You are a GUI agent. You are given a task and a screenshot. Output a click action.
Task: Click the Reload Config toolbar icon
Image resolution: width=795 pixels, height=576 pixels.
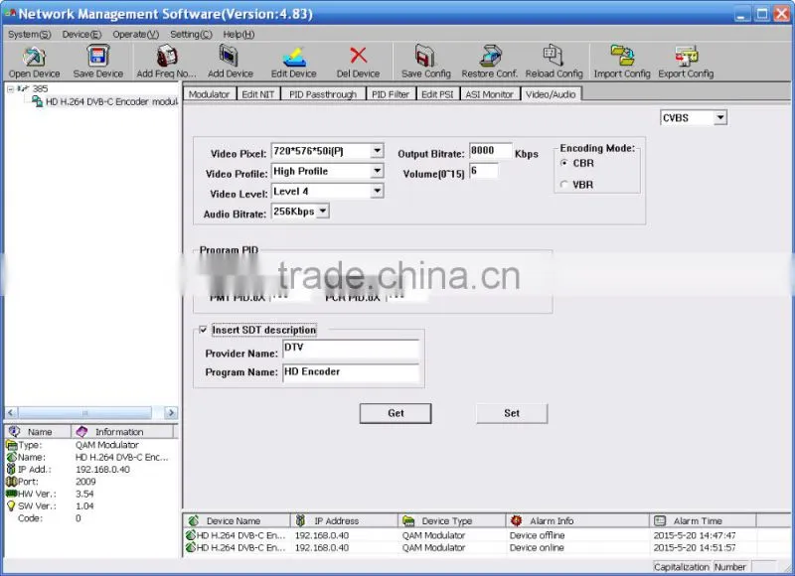point(554,57)
